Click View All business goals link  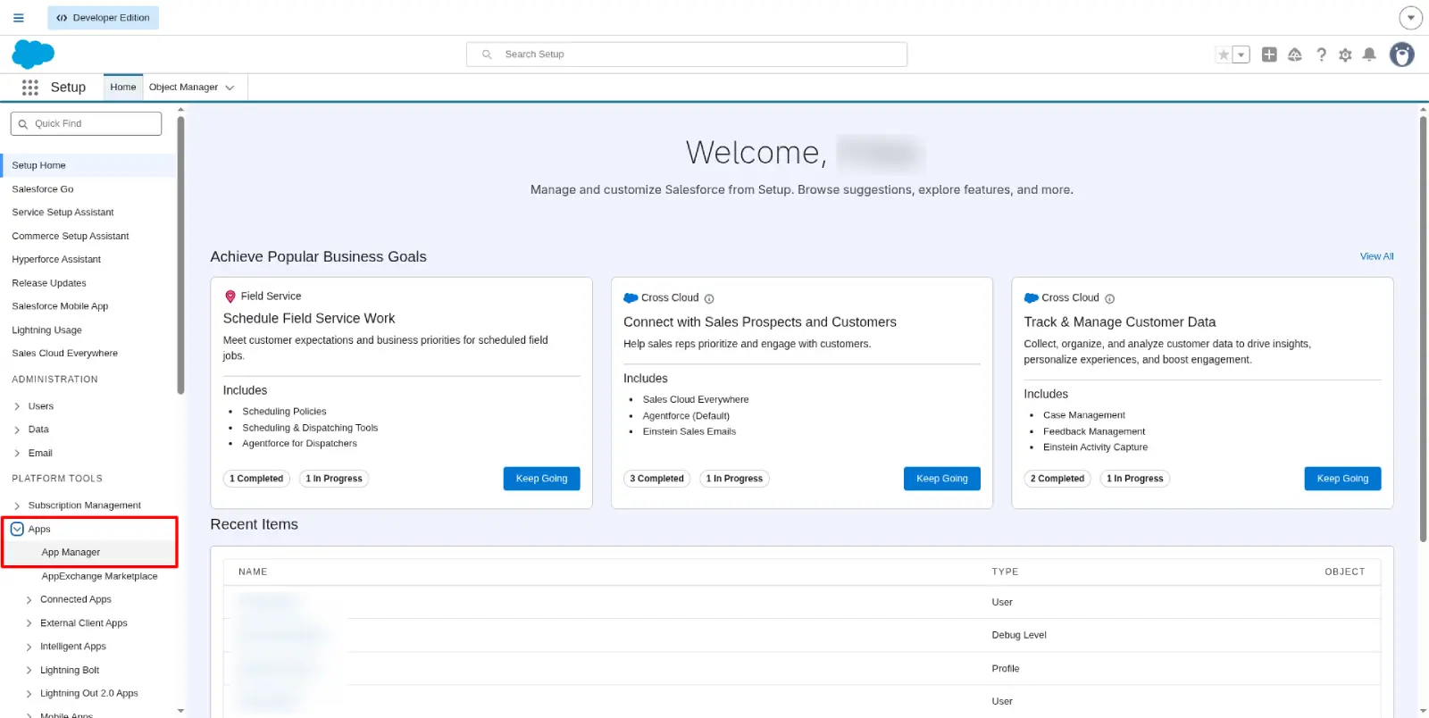point(1376,256)
